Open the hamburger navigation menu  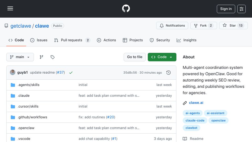(x=10, y=8)
